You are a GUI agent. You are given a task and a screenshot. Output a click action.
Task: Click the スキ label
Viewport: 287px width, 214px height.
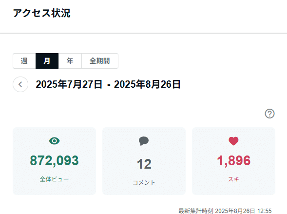pos(233,179)
